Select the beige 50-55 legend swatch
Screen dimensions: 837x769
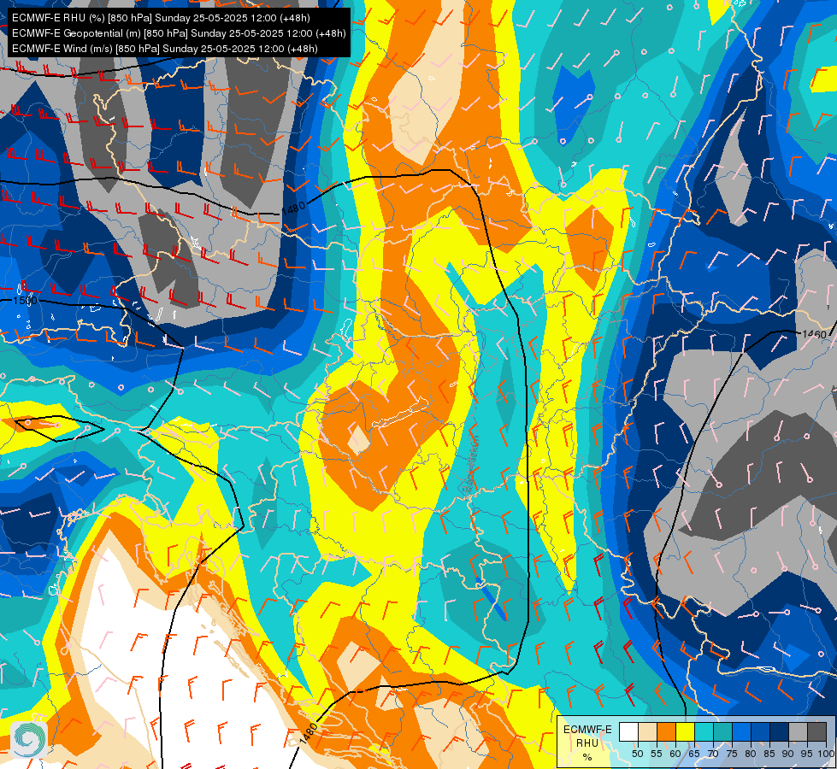[647, 731]
